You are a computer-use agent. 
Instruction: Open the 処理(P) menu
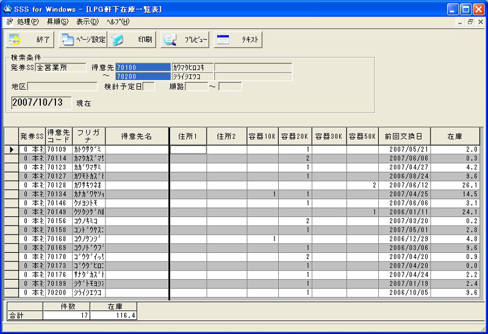point(27,22)
